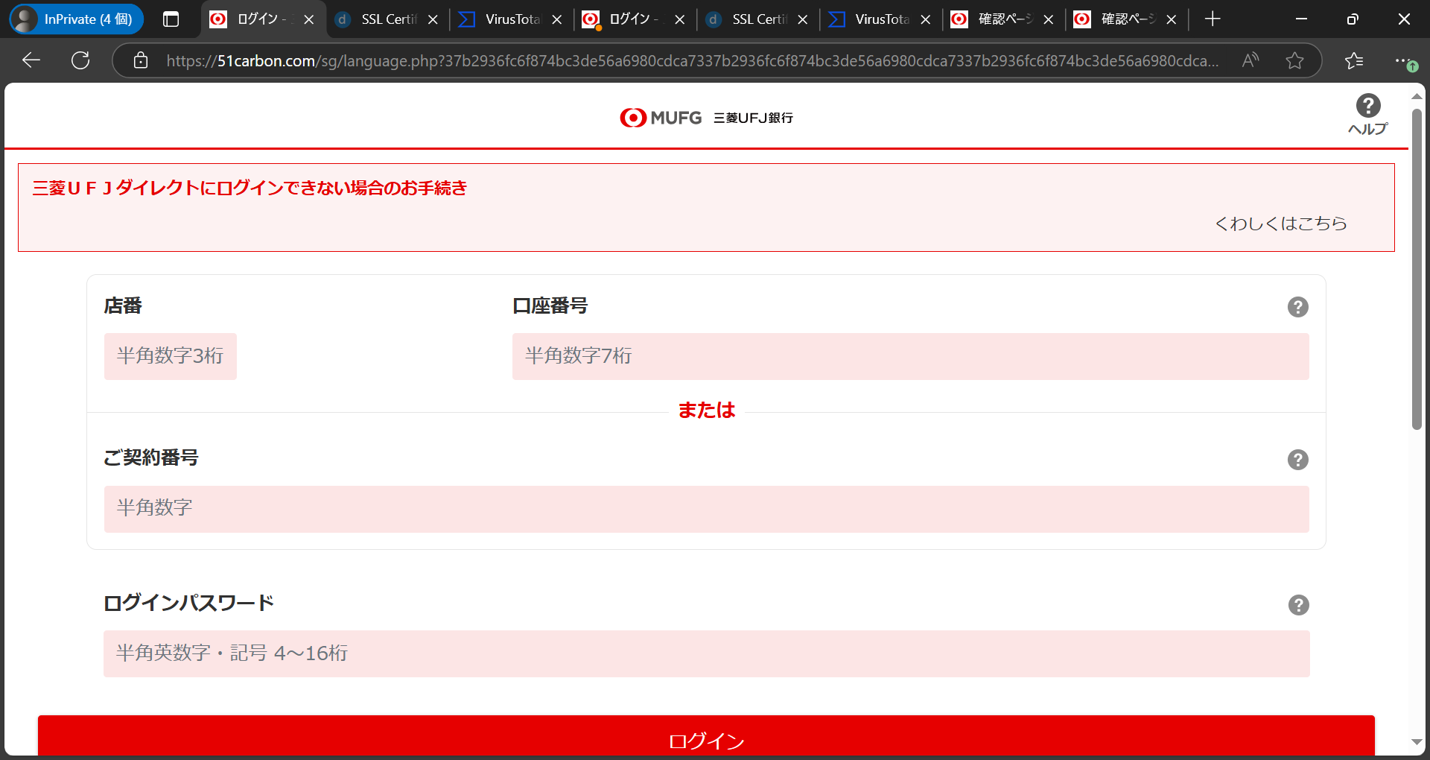This screenshot has height=760, width=1430.
Task: Click the help icon next to ログインパスワード
Action: tap(1298, 605)
